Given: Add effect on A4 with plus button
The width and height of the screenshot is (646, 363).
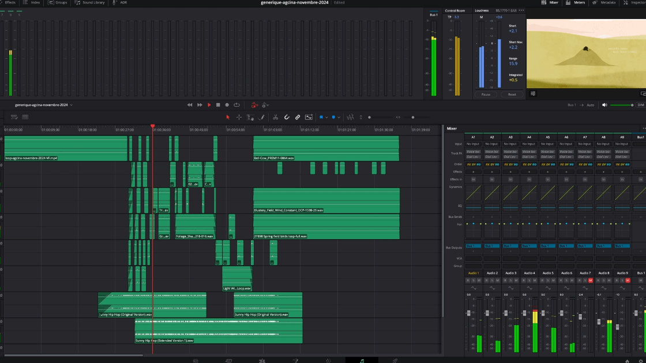Looking at the screenshot, I should pos(529,172).
